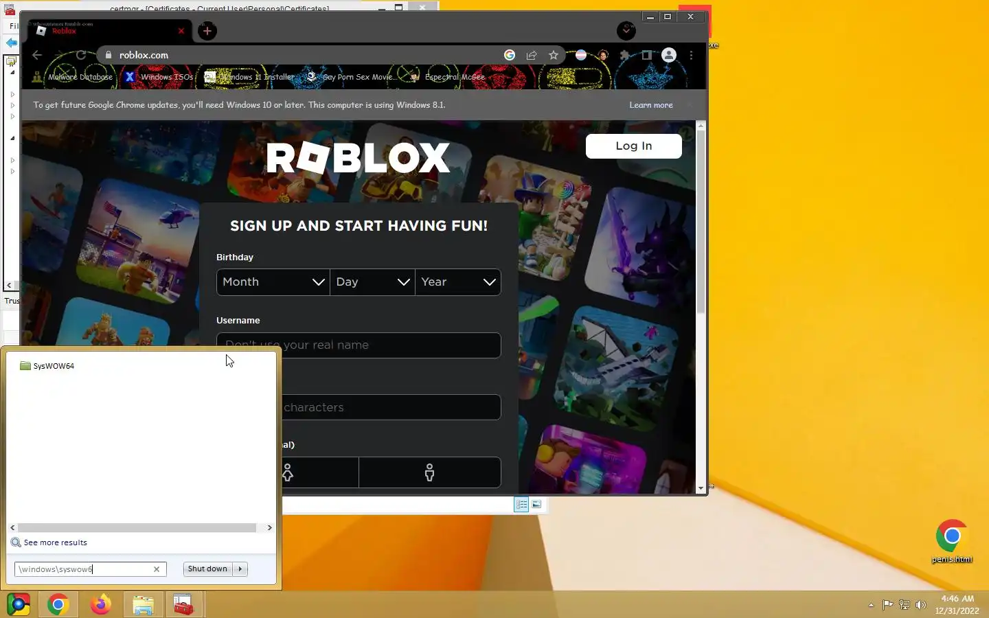Reload the roblox.com page
Screen dimensions: 989x618
[81, 55]
